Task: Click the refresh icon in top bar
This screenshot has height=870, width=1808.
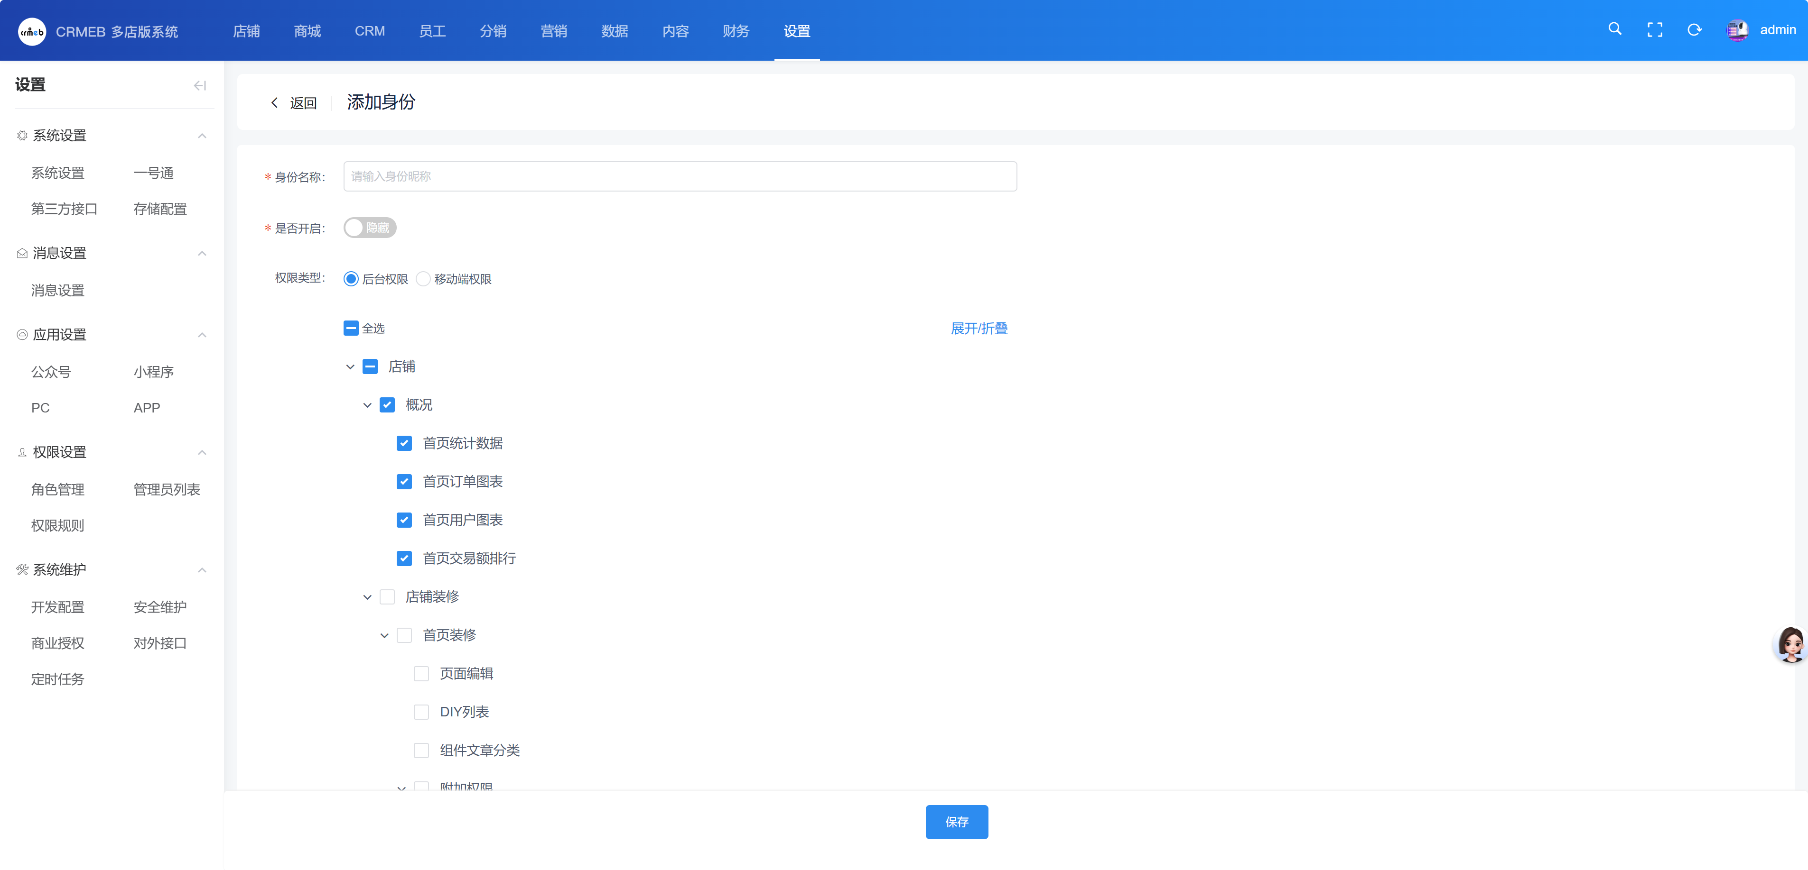Action: point(1694,30)
